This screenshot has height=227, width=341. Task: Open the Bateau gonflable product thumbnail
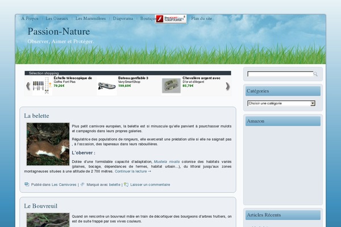(x=107, y=86)
